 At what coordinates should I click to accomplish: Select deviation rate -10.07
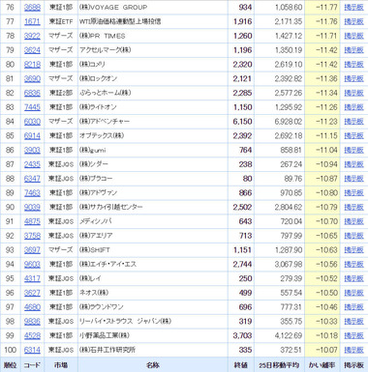326,350
